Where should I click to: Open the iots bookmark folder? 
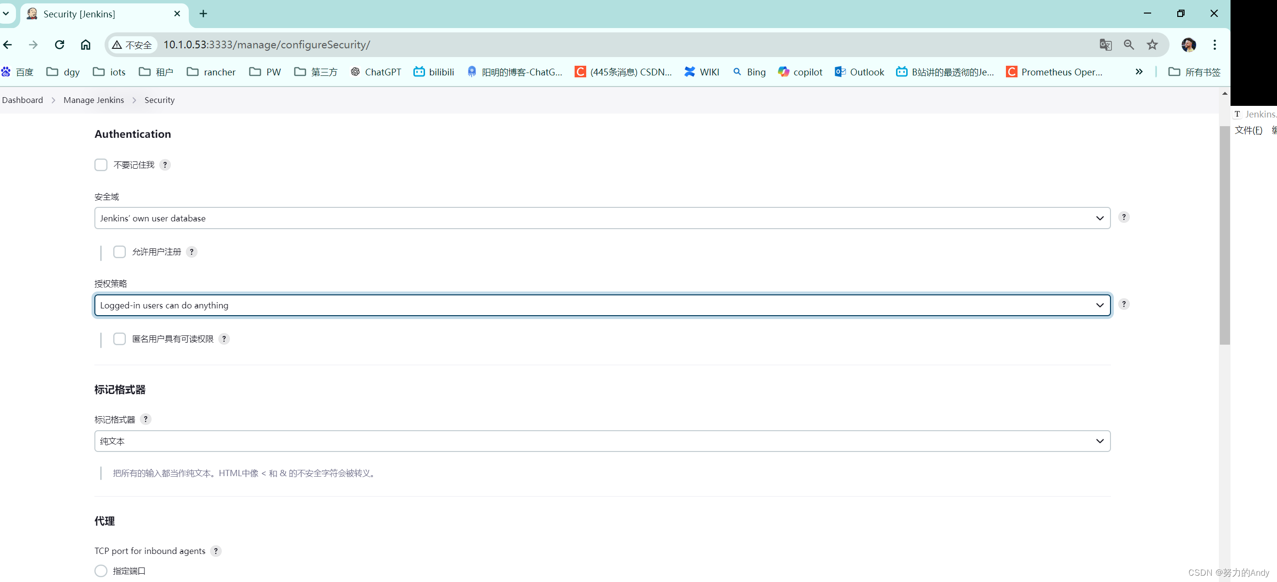109,72
